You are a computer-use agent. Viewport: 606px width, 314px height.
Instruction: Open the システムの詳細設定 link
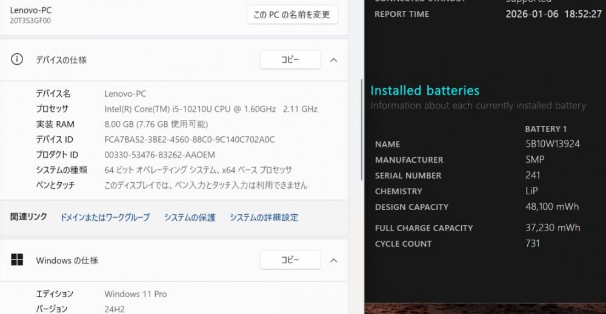click(264, 217)
